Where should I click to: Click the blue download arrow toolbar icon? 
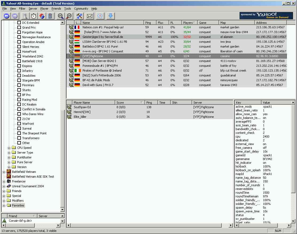click(111, 16)
